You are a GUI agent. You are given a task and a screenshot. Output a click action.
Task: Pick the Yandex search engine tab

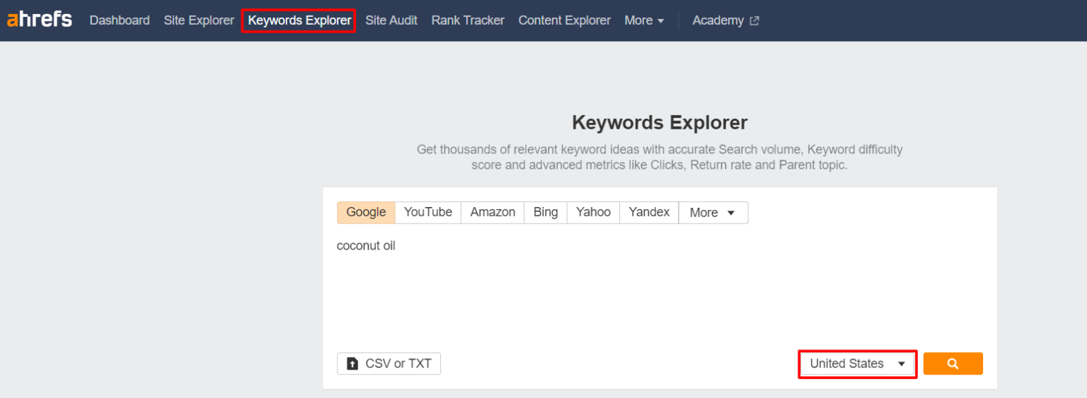pyautogui.click(x=649, y=212)
